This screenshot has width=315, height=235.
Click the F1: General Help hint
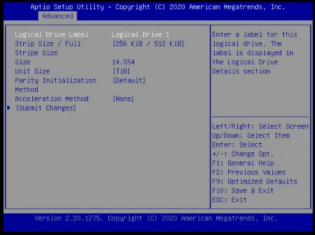click(x=243, y=163)
